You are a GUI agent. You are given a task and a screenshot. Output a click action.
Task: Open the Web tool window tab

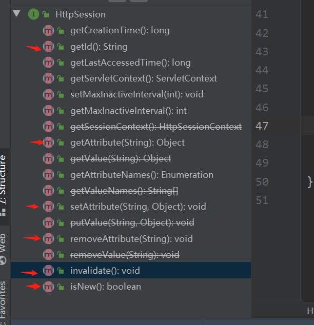point(3,249)
